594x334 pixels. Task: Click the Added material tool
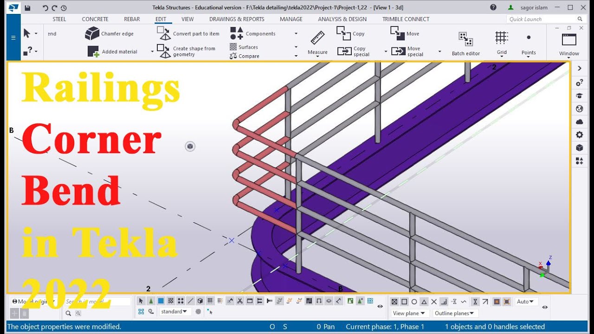click(112, 51)
